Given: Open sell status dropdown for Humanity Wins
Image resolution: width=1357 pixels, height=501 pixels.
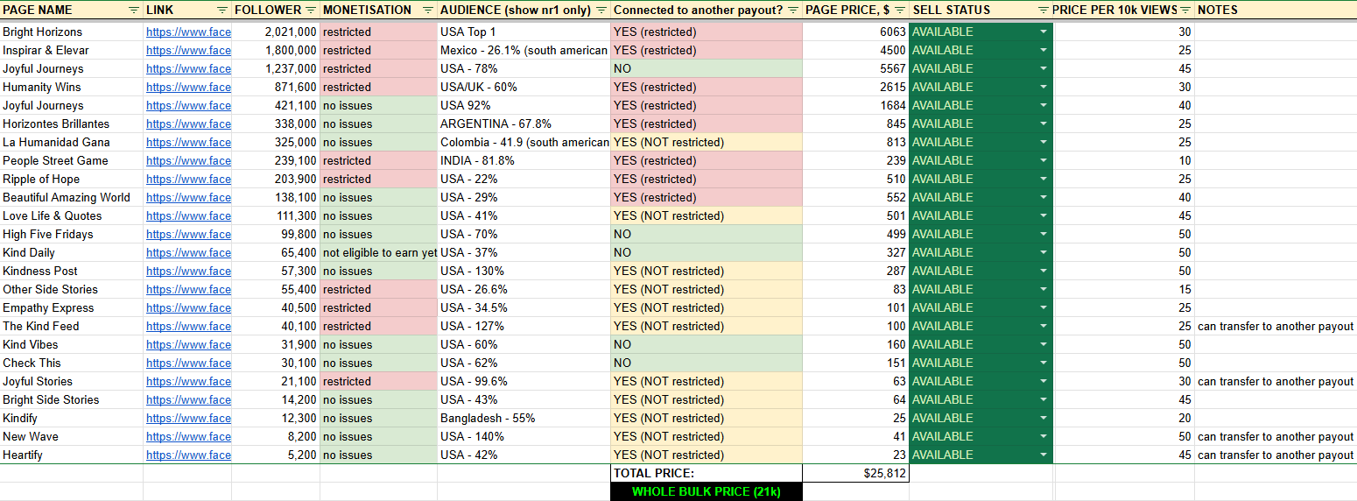Looking at the screenshot, I should [1043, 87].
